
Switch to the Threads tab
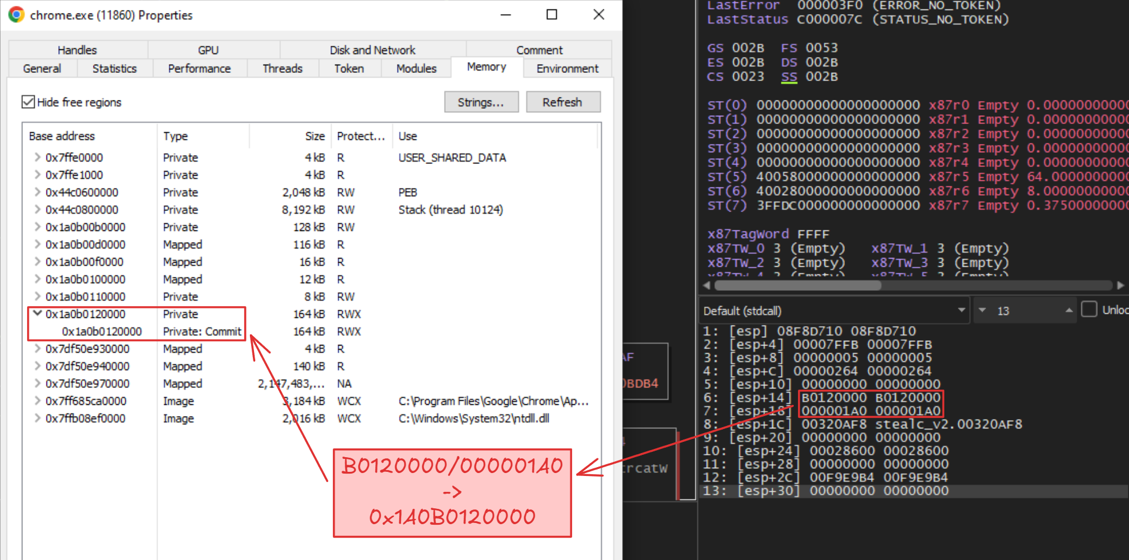(282, 68)
